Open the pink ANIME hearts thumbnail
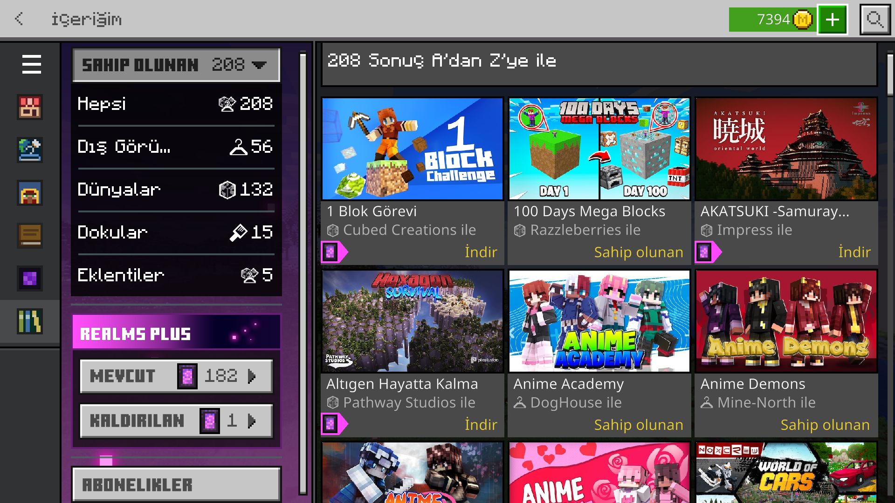This screenshot has width=895, height=503. click(x=599, y=473)
